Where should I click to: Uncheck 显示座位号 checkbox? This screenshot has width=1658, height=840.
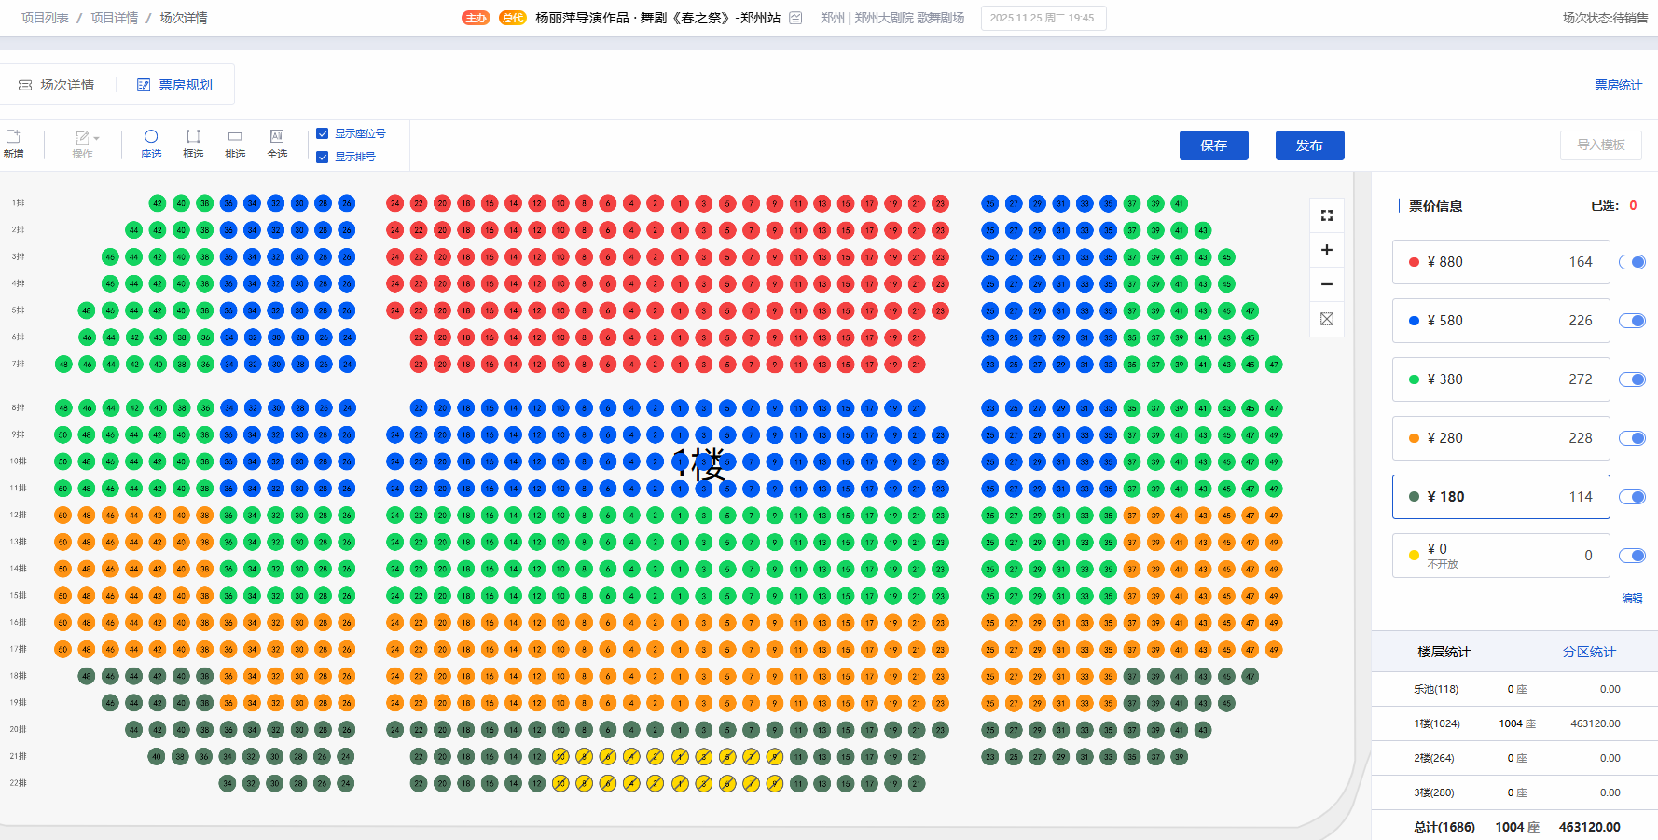[x=323, y=133]
